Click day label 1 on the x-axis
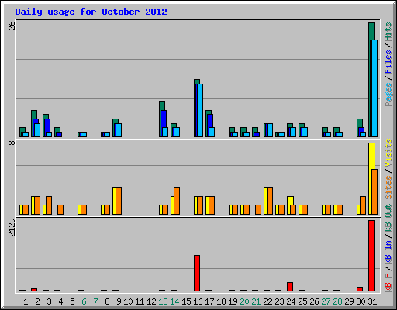This screenshot has width=397, height=310. pyautogui.click(x=26, y=301)
